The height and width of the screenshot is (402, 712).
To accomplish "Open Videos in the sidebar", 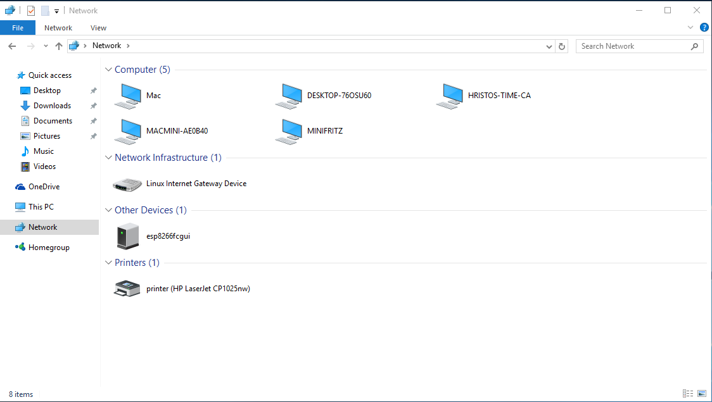I will click(x=44, y=166).
